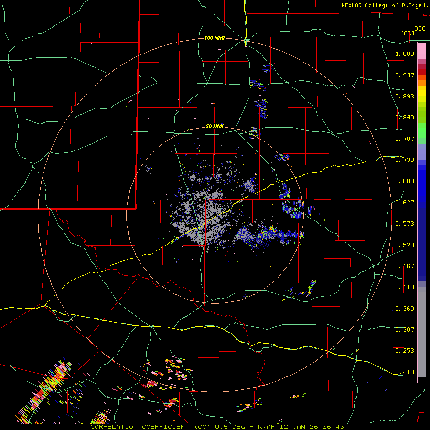Click the bright green segment of the color bar
This screenshot has width=430, height=430.
pyautogui.click(x=422, y=130)
